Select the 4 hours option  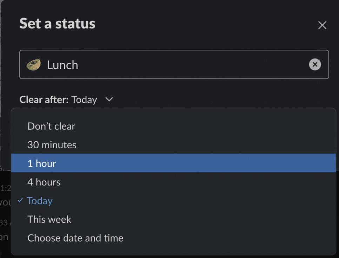(x=173, y=182)
